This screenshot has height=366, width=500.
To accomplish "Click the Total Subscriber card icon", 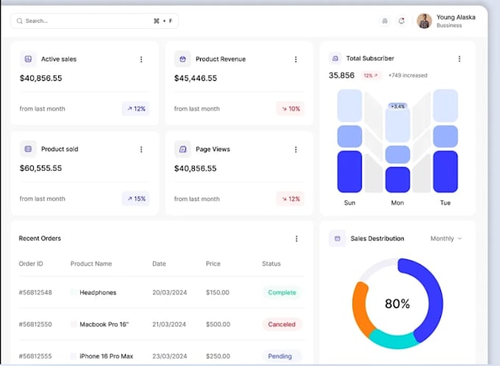I will 335,58.
